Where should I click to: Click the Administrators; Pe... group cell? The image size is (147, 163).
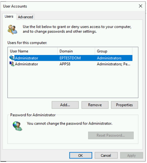tap(113, 64)
